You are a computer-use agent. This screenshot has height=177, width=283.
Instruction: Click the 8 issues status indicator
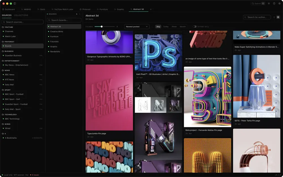[35, 175]
